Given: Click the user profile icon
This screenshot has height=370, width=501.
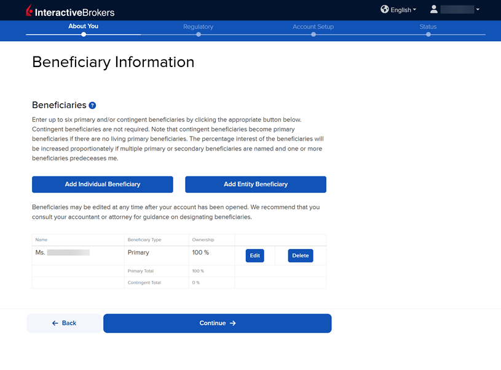Looking at the screenshot, I should [x=434, y=9].
